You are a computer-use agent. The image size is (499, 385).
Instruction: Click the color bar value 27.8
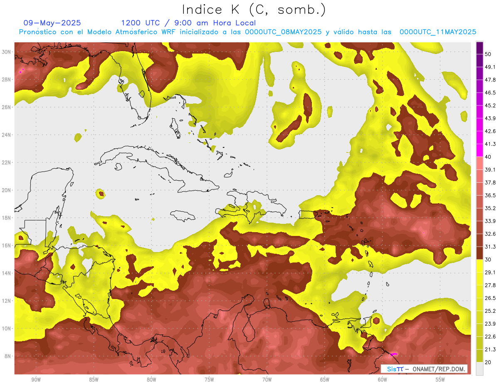(x=491, y=285)
